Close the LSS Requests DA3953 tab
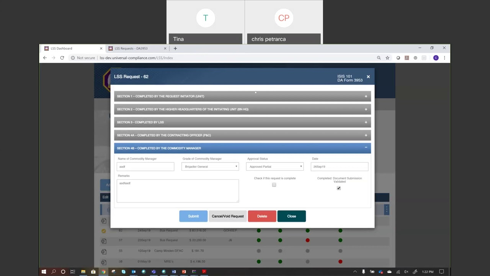 tap(165, 48)
